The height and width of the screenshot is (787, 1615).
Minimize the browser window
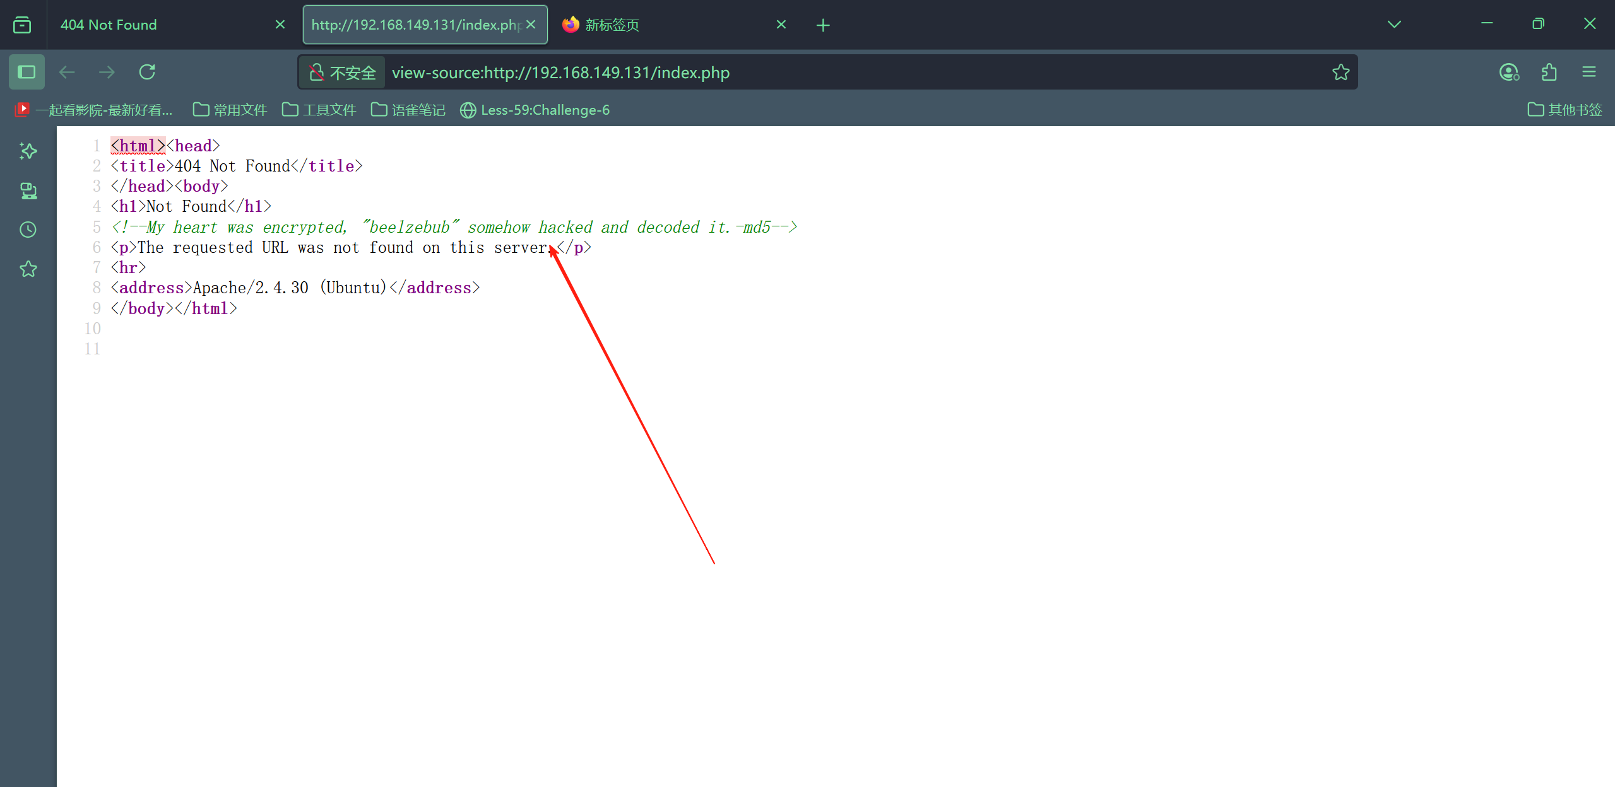1487,24
